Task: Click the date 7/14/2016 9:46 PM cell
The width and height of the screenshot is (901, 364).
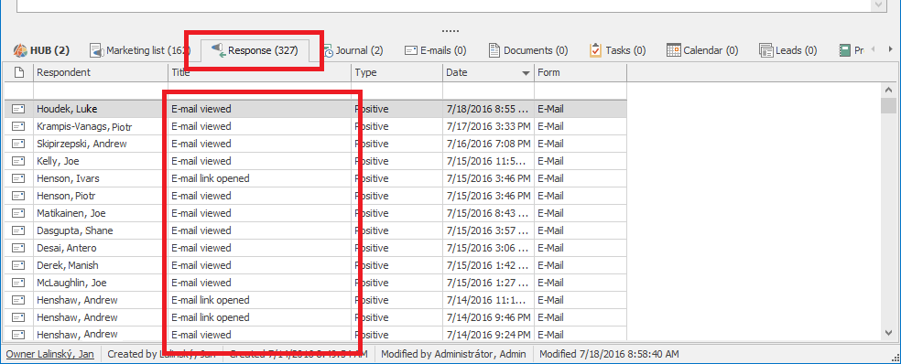Action: pos(488,317)
